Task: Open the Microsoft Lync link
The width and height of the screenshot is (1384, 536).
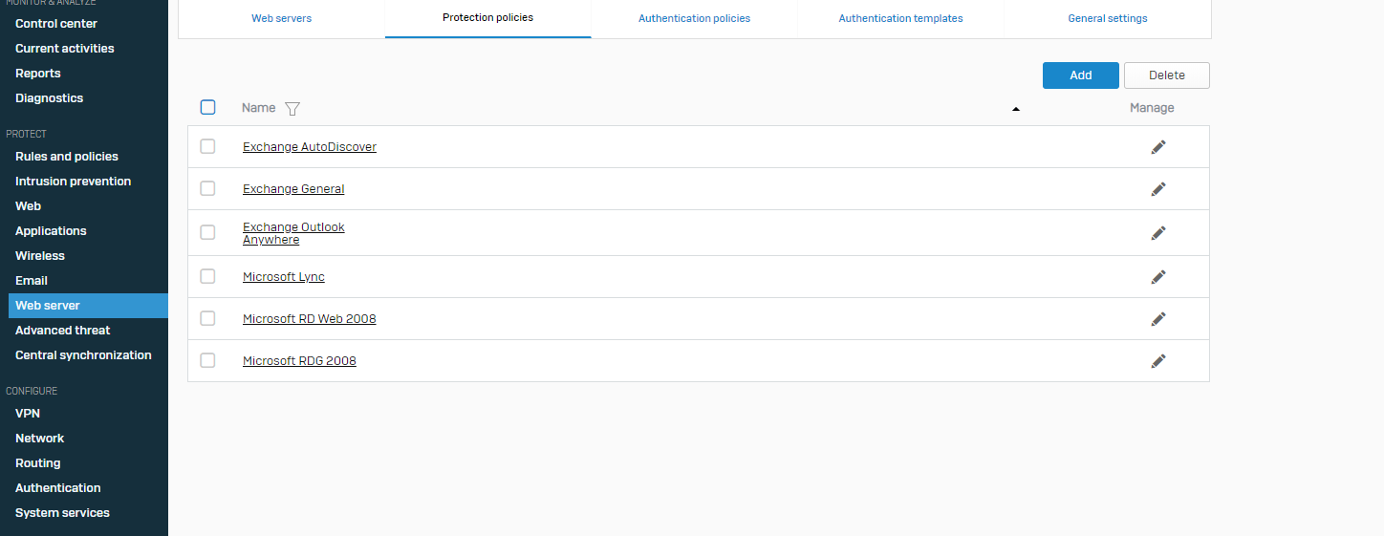Action: [x=284, y=277]
